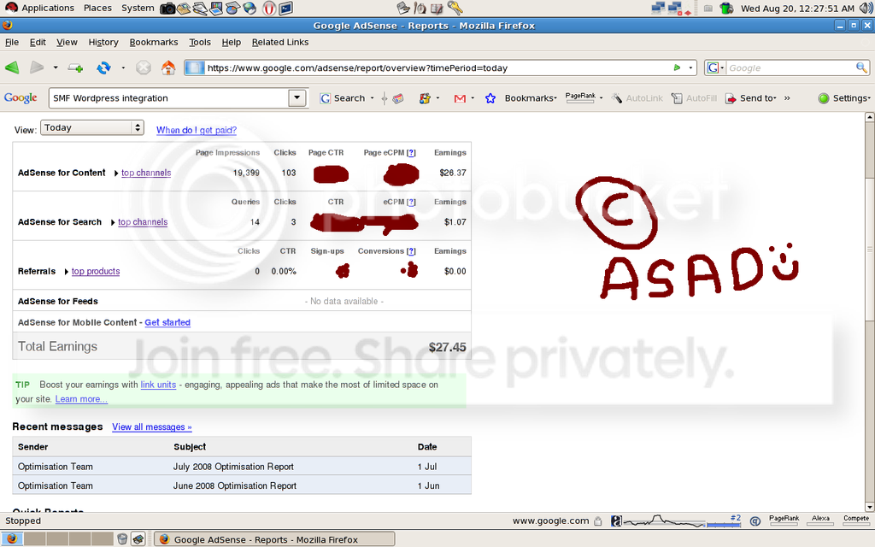
Task: Click the news icon on the Google toolbar
Action: click(x=398, y=98)
